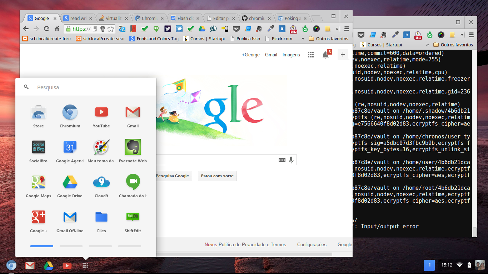Switch to the fourth launcher page indicator
This screenshot has width=488, height=274.
pos(130,246)
